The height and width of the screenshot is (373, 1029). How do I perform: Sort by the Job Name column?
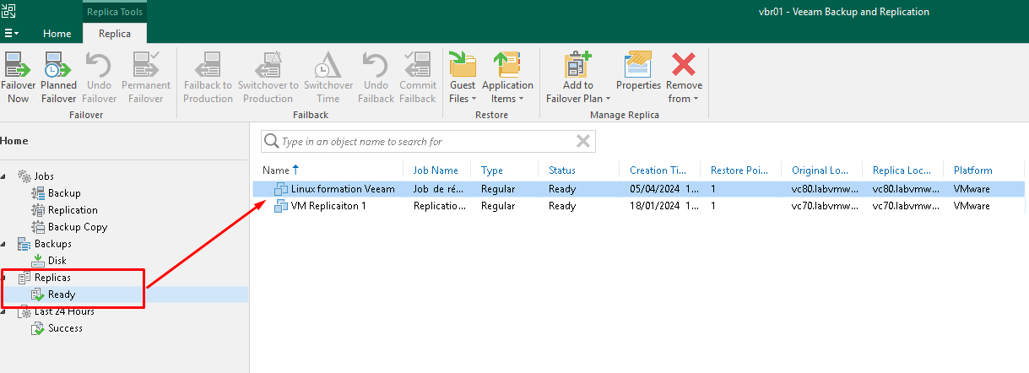[436, 170]
